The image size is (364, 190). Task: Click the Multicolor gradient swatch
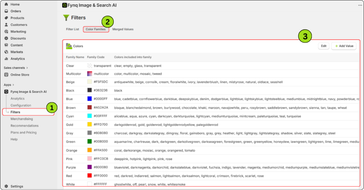point(90,74)
